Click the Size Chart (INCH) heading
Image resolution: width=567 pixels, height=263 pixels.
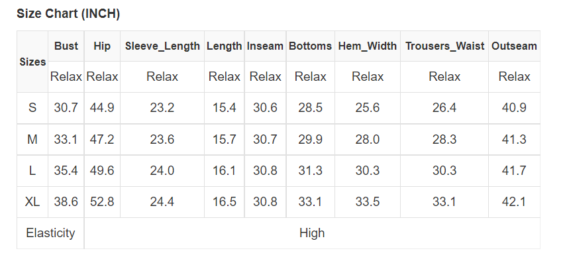pyautogui.click(x=68, y=14)
